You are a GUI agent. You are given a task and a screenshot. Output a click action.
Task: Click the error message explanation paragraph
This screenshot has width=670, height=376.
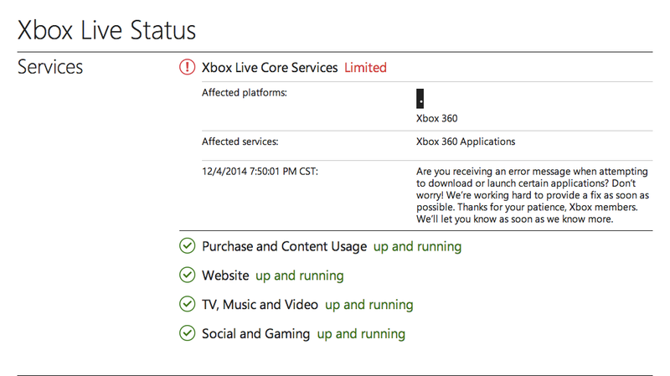(x=533, y=195)
